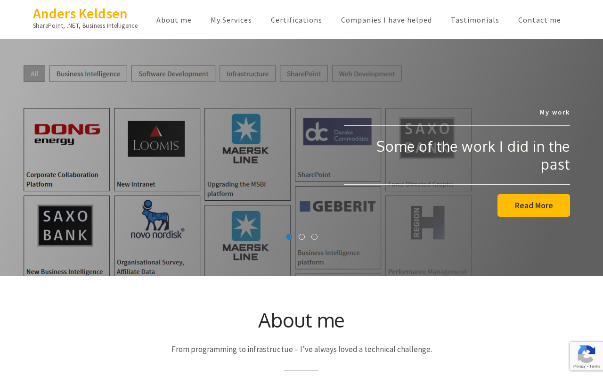Click the 'About me' section heading
The height and width of the screenshot is (377, 603).
tap(301, 320)
